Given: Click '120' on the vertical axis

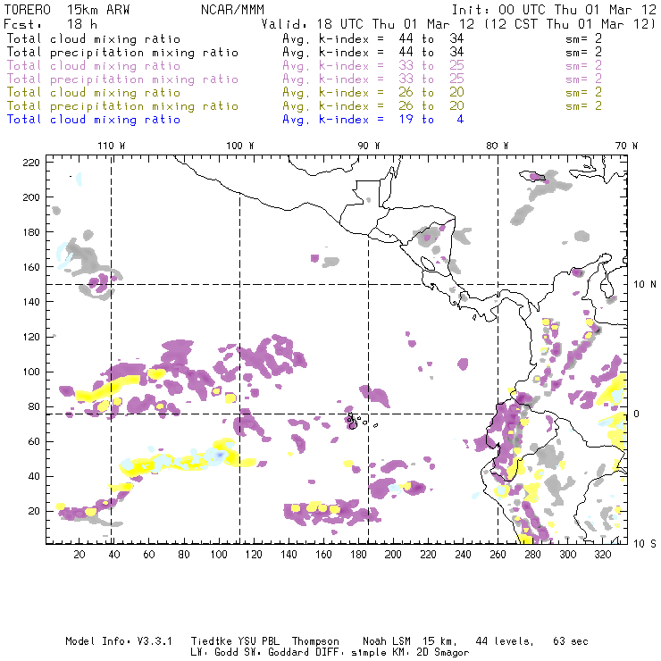Looking at the screenshot, I should pyautogui.click(x=31, y=337).
